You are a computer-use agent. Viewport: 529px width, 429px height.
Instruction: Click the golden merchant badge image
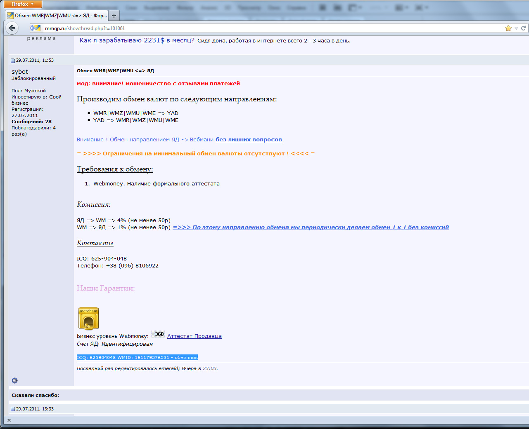[x=88, y=319]
